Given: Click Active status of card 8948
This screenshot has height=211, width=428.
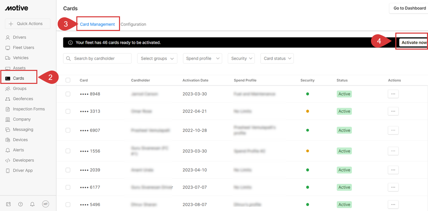Looking at the screenshot, I should click(x=344, y=94).
